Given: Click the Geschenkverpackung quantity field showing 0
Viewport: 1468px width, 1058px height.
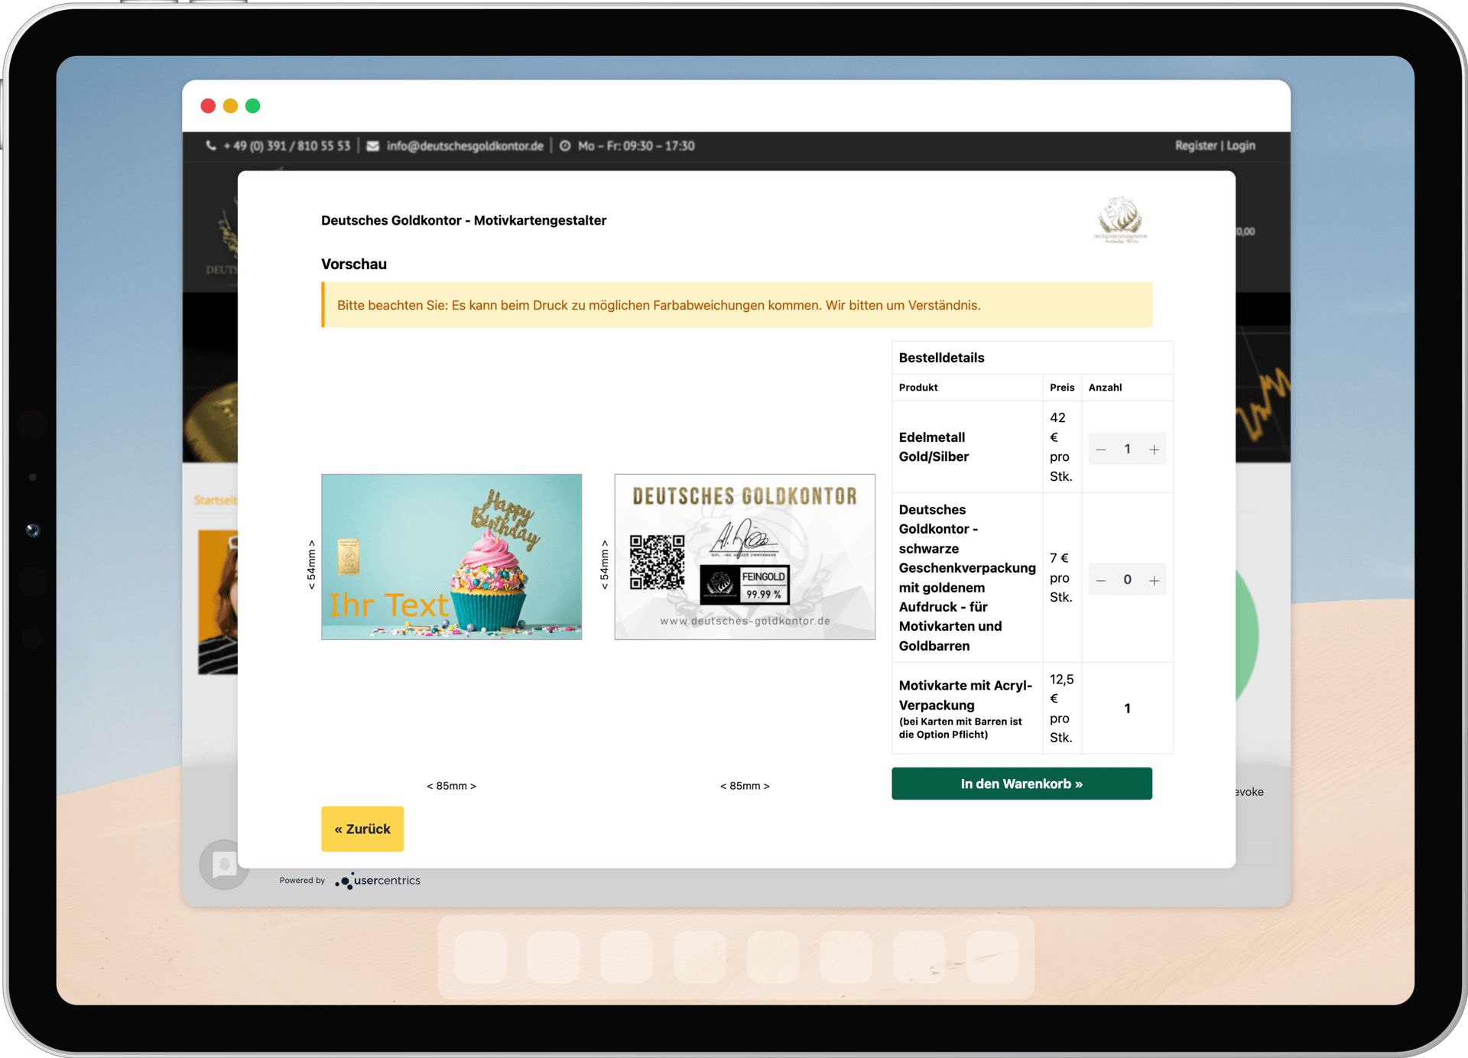Looking at the screenshot, I should click(x=1127, y=580).
